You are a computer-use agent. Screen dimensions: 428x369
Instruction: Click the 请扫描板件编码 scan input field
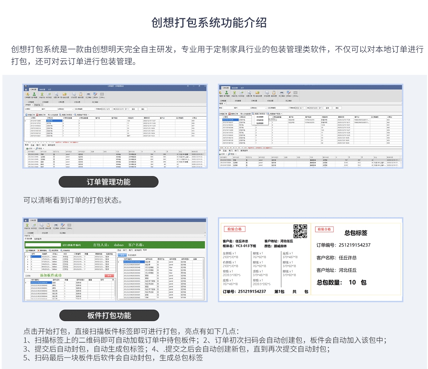click(43, 245)
